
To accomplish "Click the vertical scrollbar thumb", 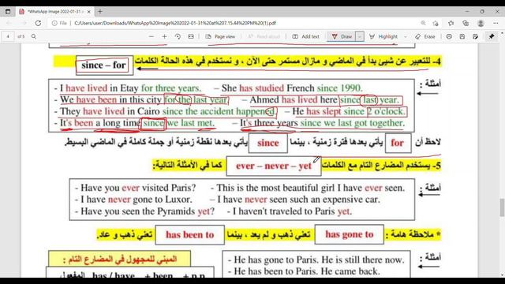I will tap(502, 207).
